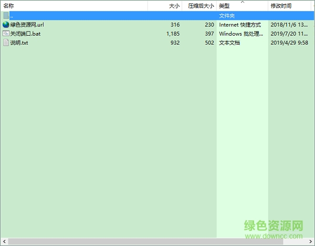Select the file name 绿色资源网.url

click(27, 25)
